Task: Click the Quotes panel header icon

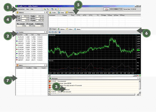Action: [x=17, y=32]
